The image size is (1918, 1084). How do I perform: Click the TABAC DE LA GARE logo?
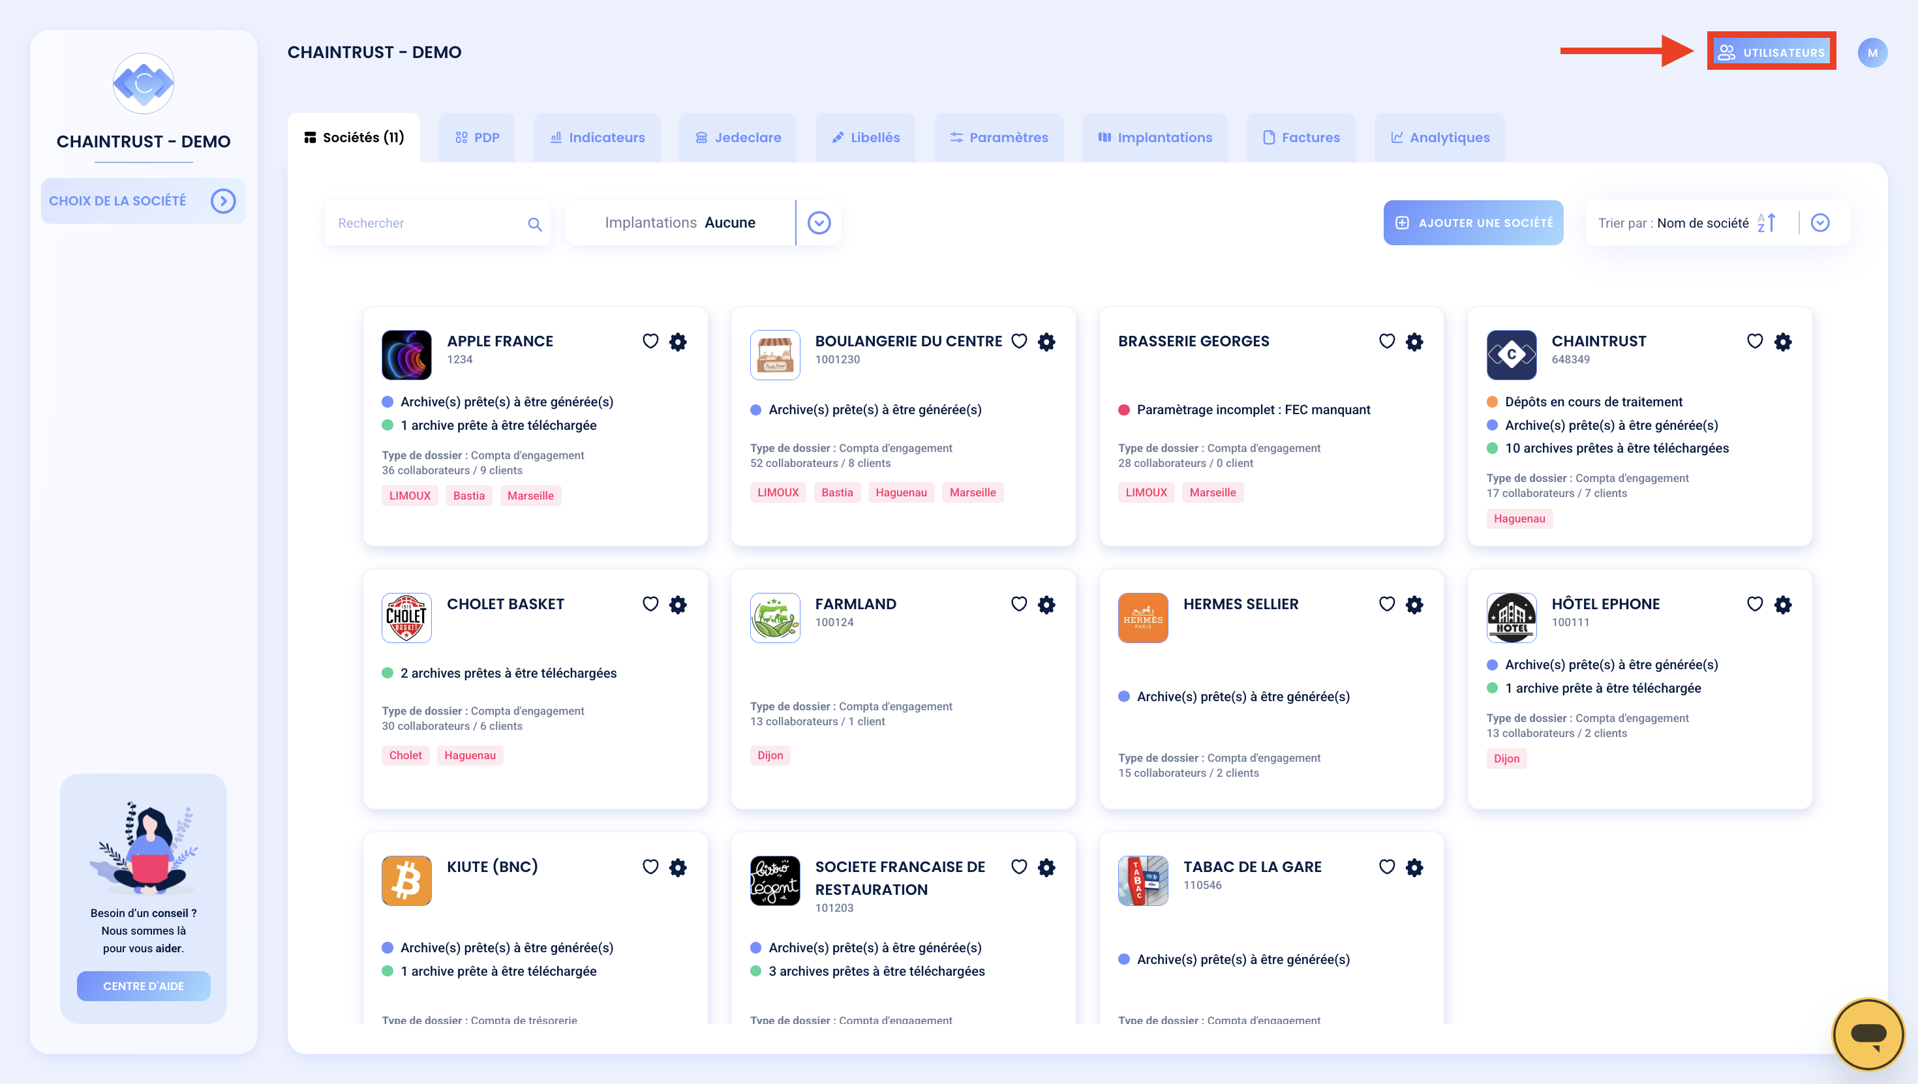[x=1143, y=881]
